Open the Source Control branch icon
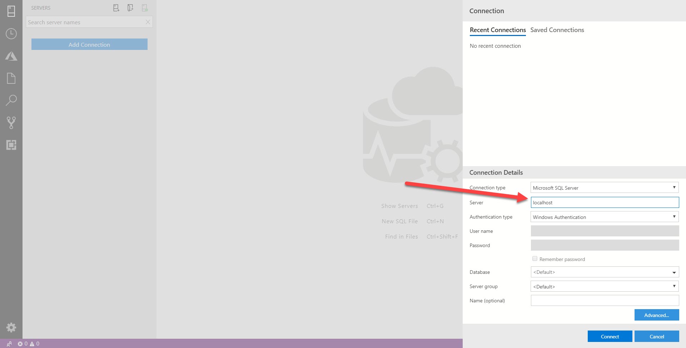 [11, 123]
